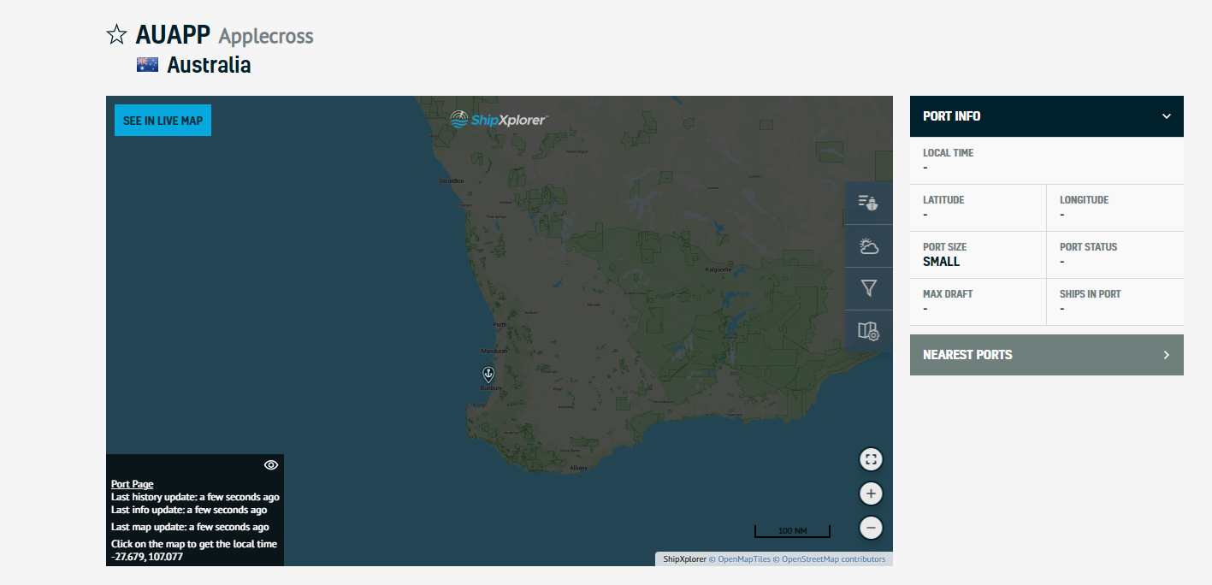Click See In Live Map button
1212x585 pixels.
[x=163, y=121]
